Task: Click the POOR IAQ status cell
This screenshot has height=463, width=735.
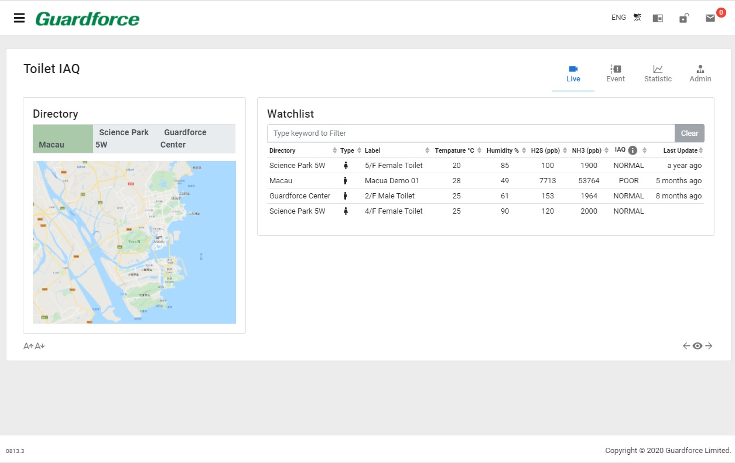Action: pos(628,181)
